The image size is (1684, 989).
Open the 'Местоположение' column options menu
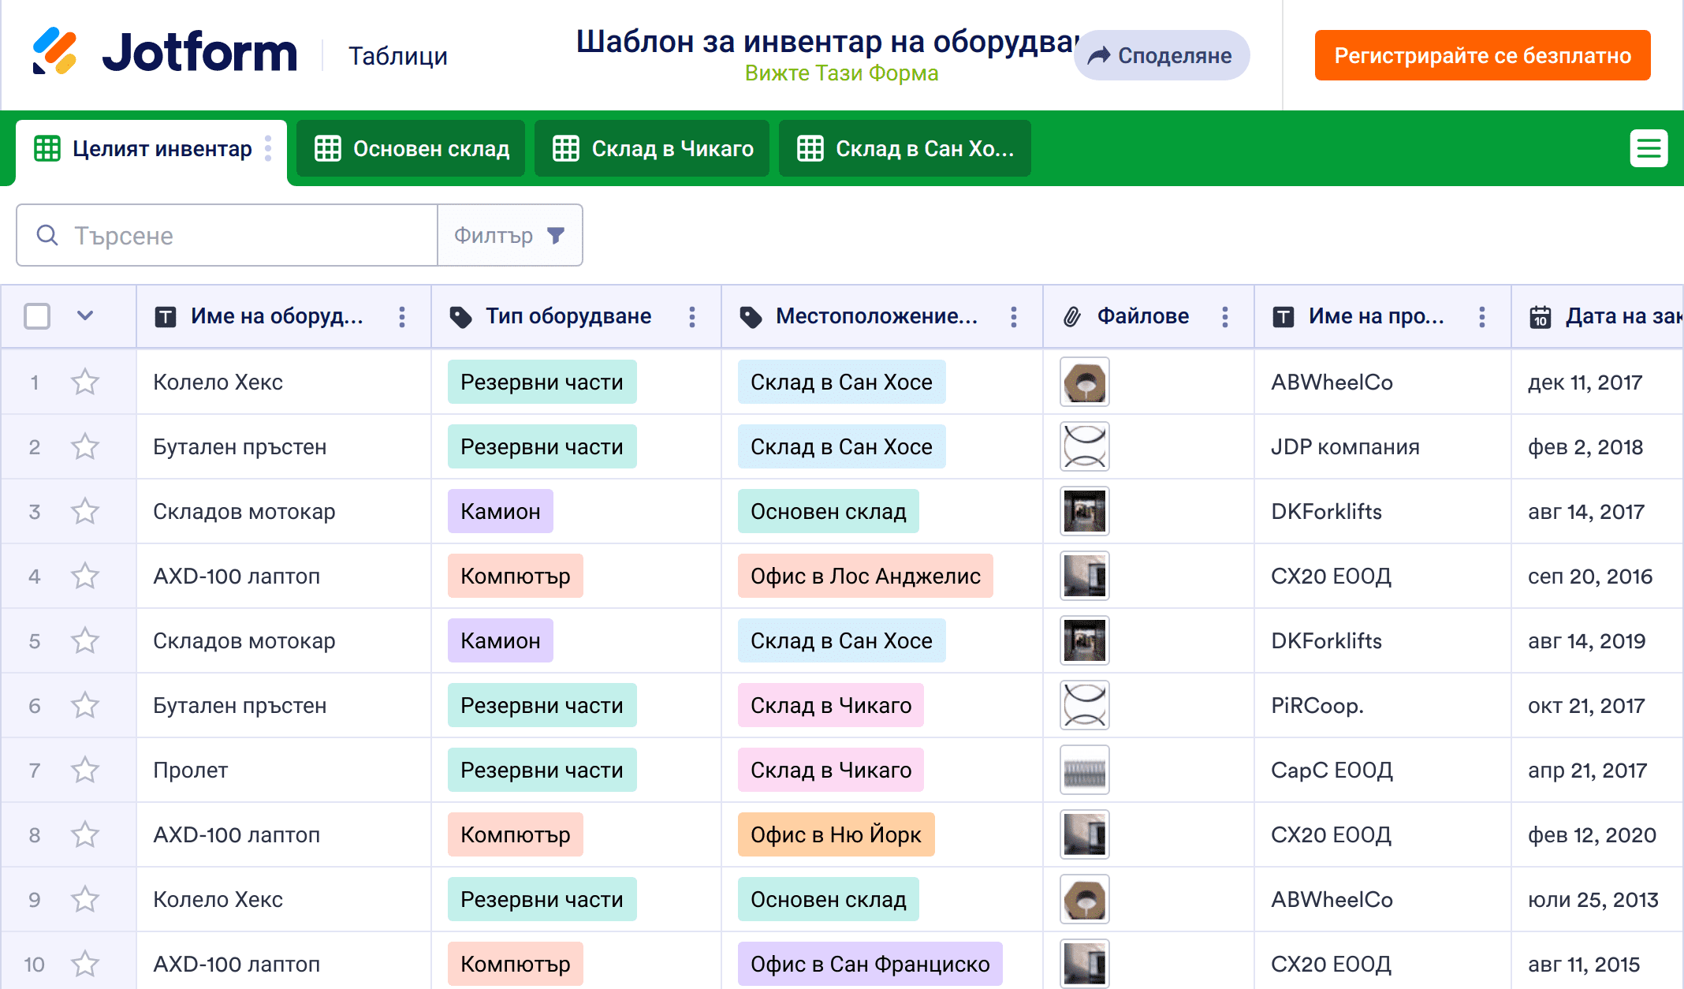pos(1014,317)
